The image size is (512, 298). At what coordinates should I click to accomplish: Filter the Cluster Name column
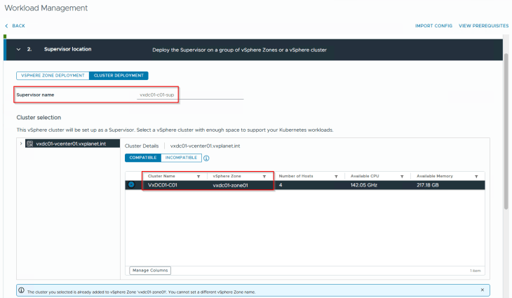point(198,176)
